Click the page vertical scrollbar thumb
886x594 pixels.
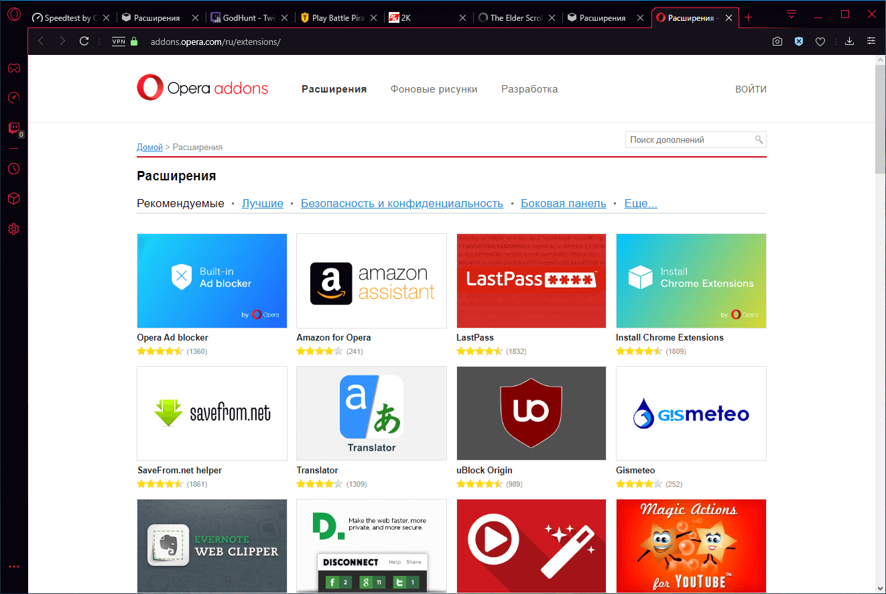point(881,119)
